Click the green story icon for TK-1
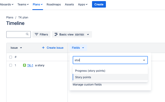The height and width of the screenshot is (102, 165). click(x=25, y=65)
